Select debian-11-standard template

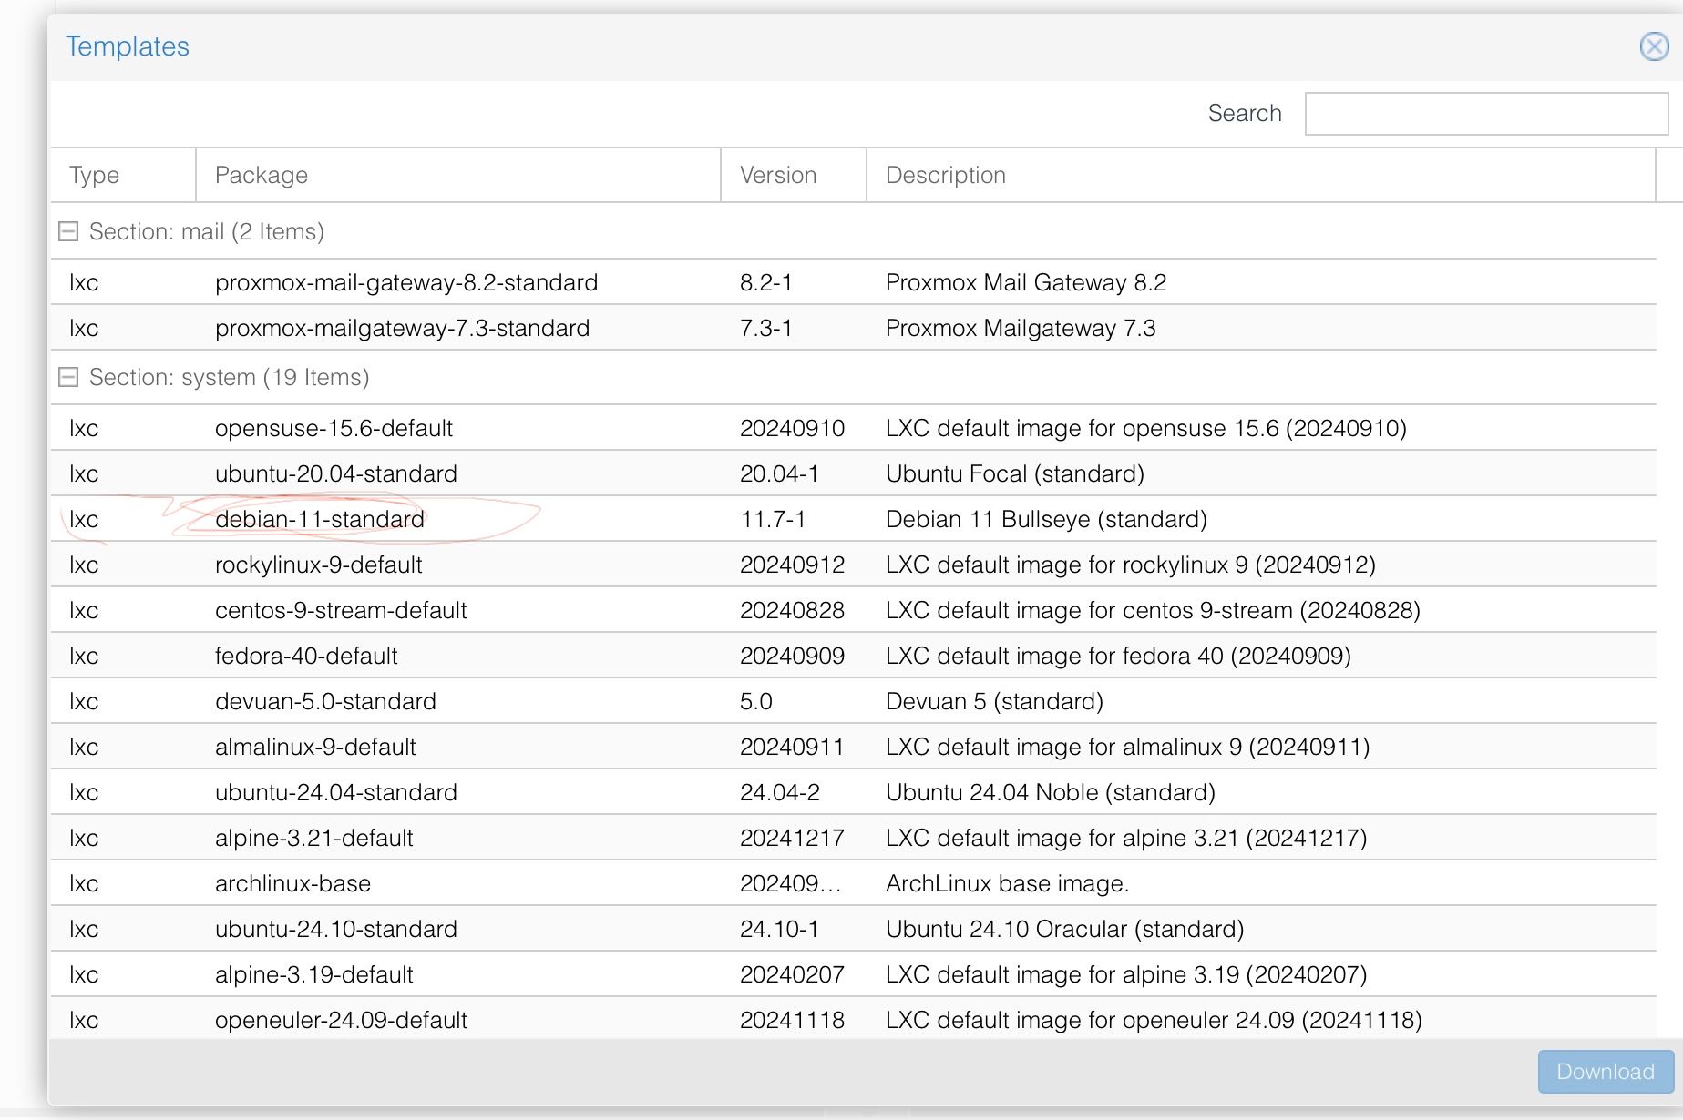click(x=320, y=519)
